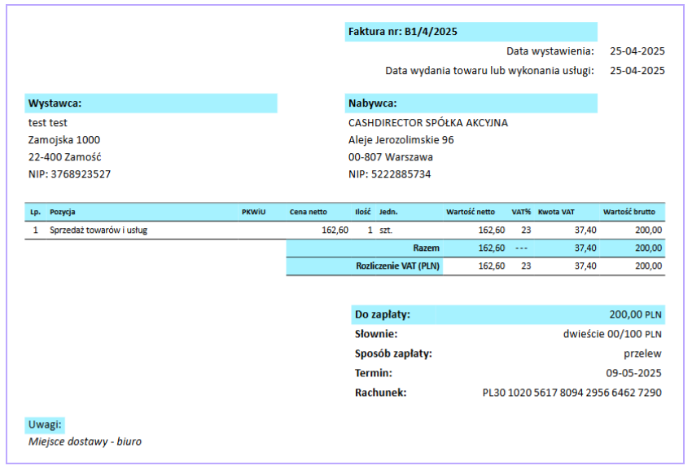Select the "Data wystawienia:" label
The width and height of the screenshot is (692, 470).
[550, 51]
